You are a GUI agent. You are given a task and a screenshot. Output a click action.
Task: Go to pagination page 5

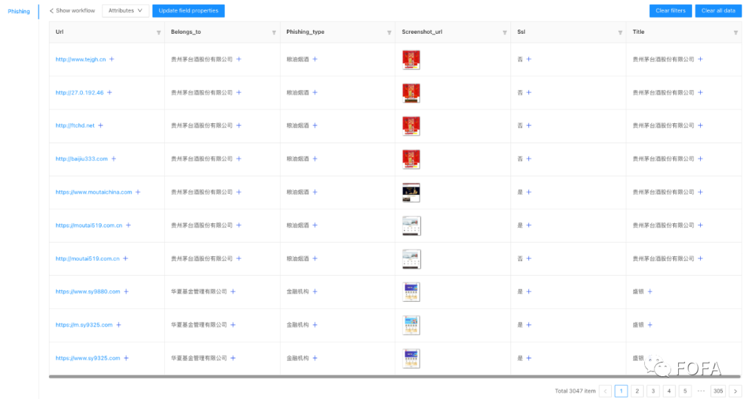click(x=685, y=391)
